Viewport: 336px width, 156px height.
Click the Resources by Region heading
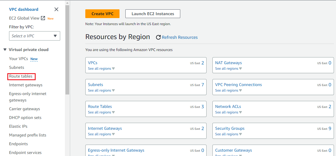[x=118, y=37]
